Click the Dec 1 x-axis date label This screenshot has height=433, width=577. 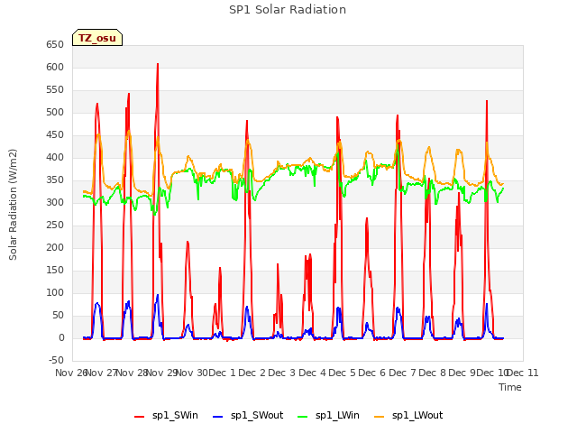223,373
